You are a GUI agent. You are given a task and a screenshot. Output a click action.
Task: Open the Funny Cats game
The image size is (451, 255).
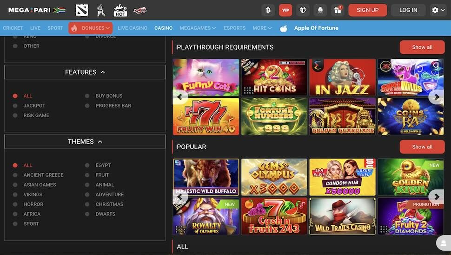[206, 77]
